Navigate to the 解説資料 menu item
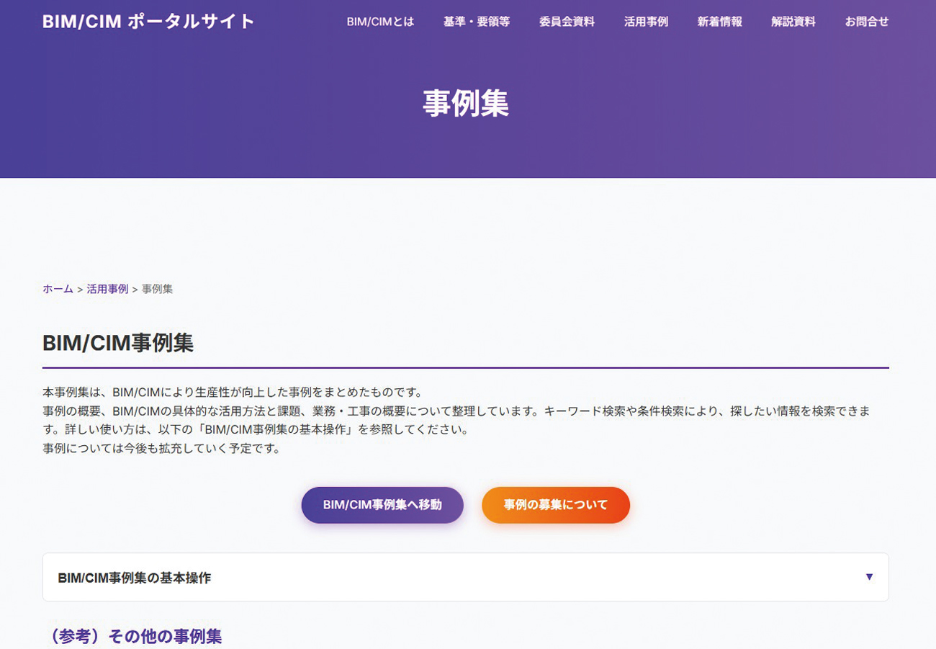Screen dimensions: 936x649 tap(793, 22)
